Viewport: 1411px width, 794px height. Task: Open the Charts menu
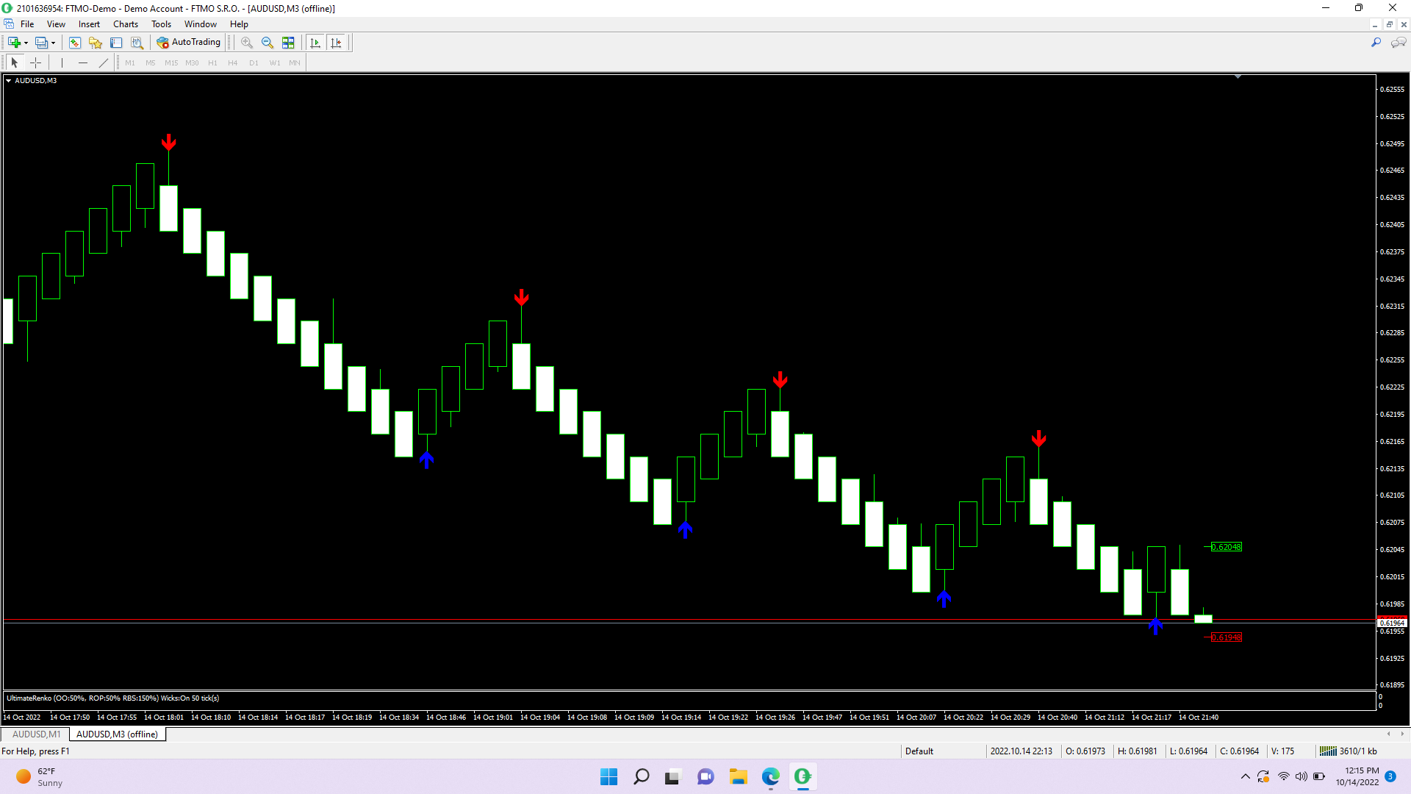125,24
